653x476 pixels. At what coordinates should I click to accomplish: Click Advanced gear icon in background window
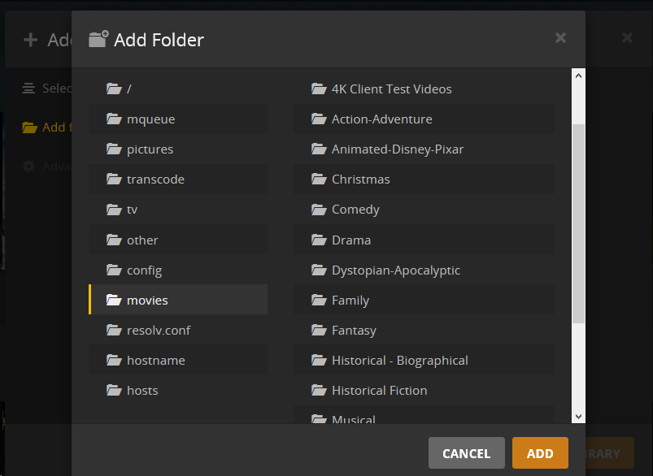28,167
